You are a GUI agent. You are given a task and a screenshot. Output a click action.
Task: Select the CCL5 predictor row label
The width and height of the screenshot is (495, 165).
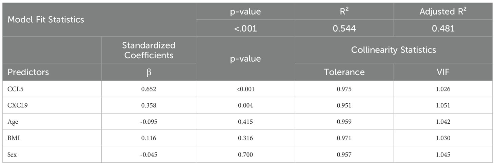click(x=14, y=89)
